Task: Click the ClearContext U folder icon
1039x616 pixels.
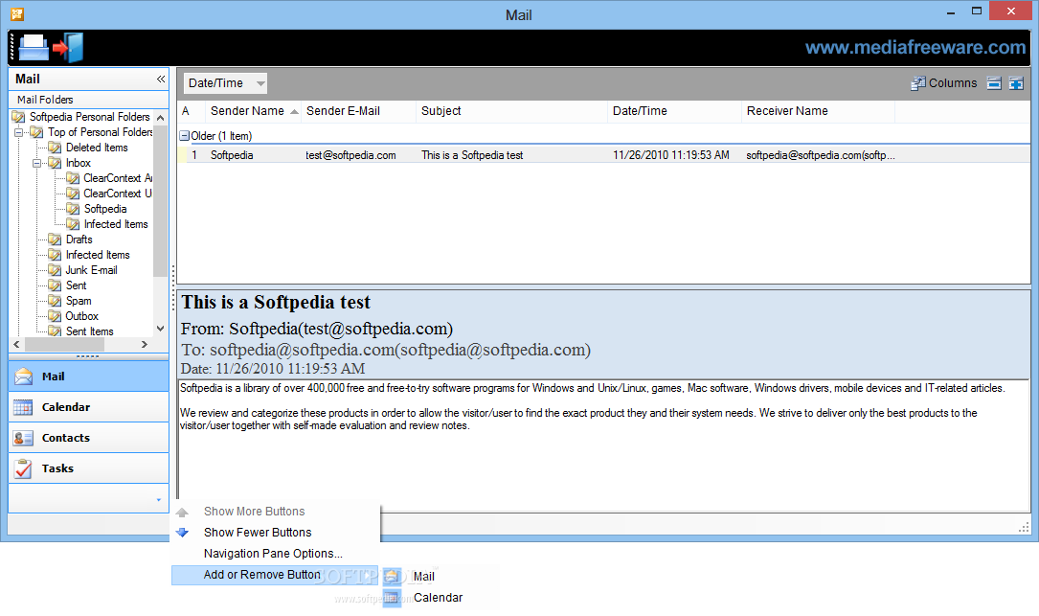Action: [73, 194]
